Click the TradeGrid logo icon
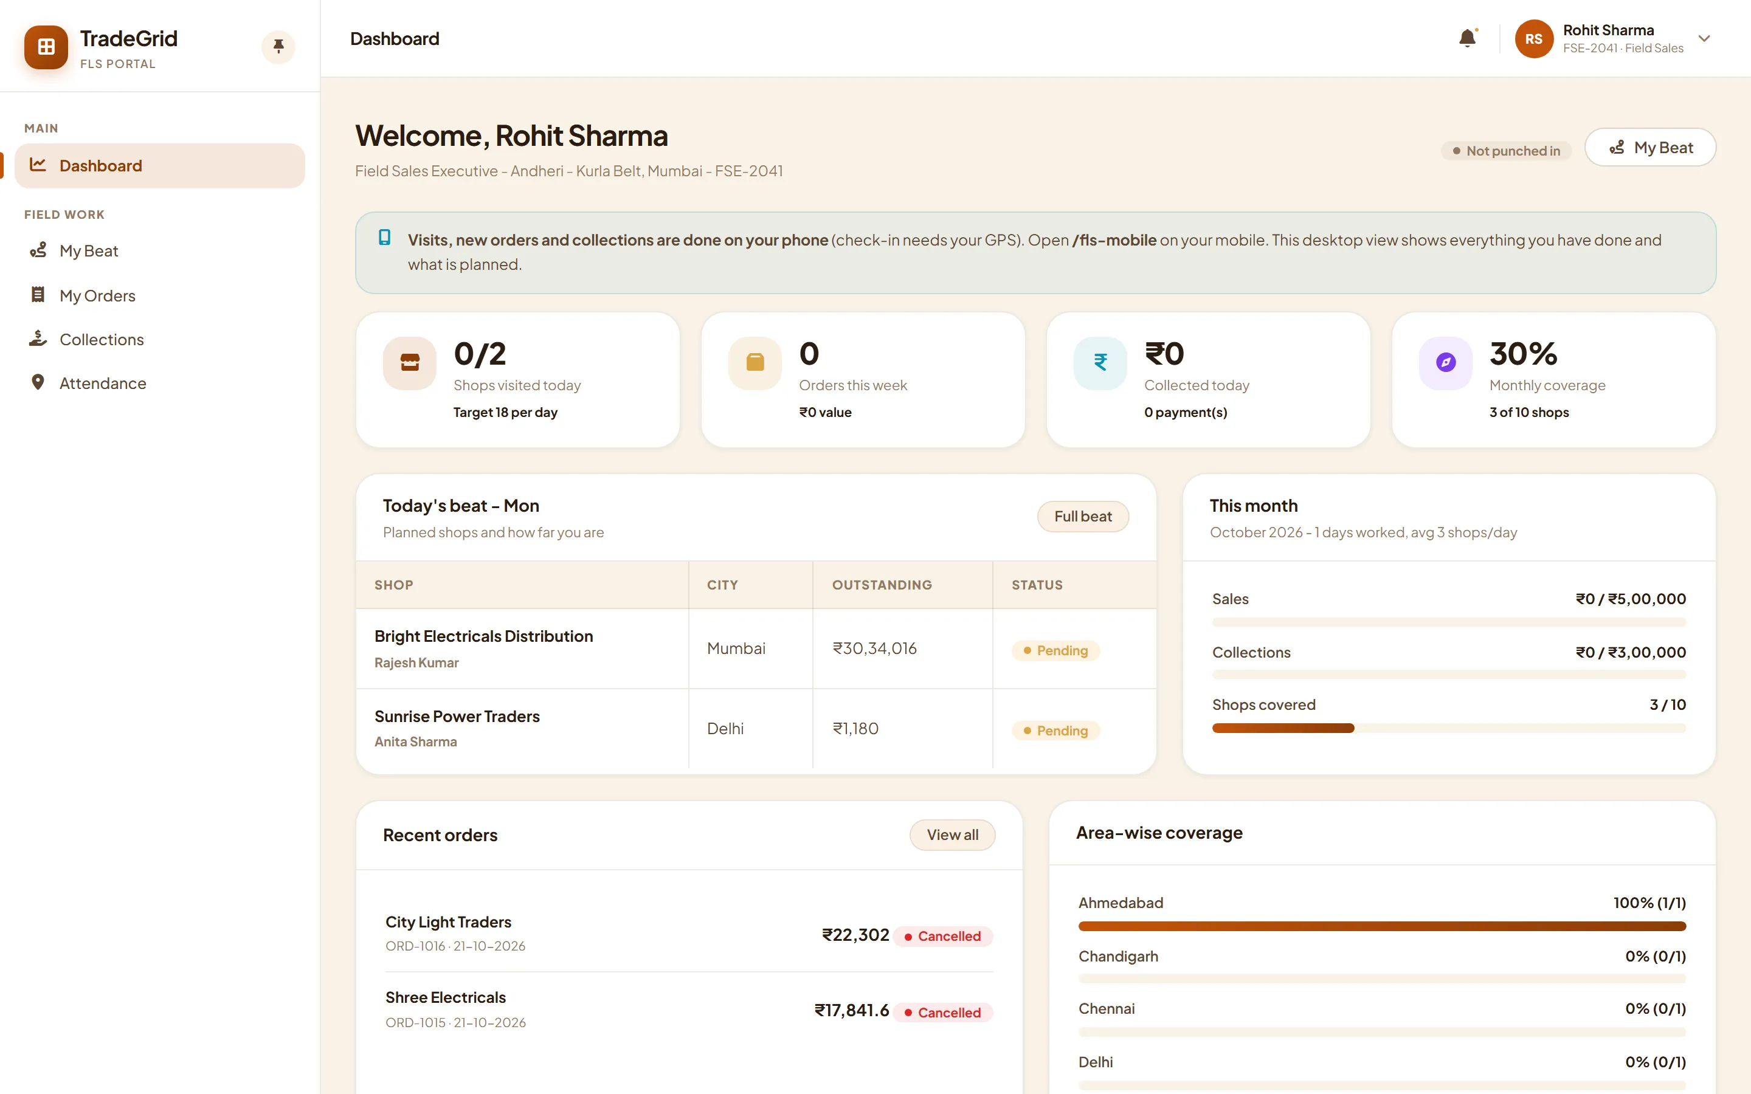1751x1094 pixels. [x=46, y=47]
